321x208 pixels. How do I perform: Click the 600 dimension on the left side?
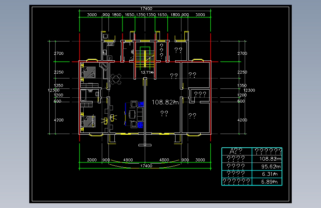point(57,101)
